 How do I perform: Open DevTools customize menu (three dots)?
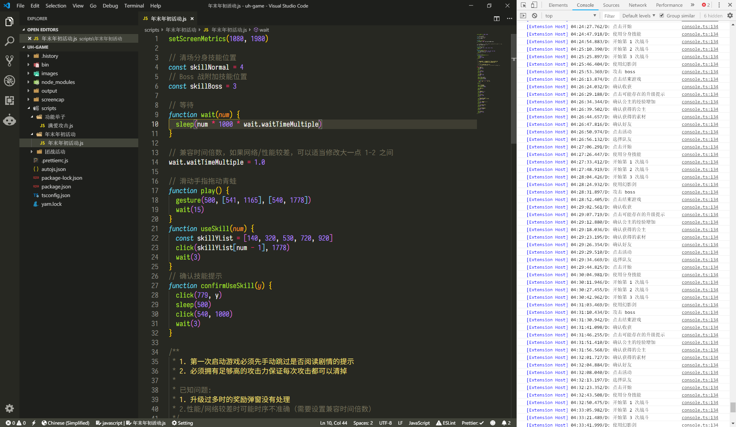[x=719, y=5]
